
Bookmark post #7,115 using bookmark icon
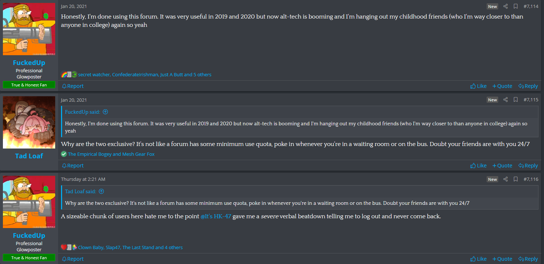[516, 99]
